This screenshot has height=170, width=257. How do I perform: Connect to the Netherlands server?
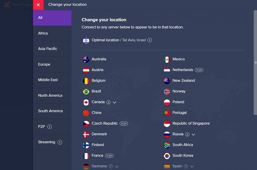(182, 70)
